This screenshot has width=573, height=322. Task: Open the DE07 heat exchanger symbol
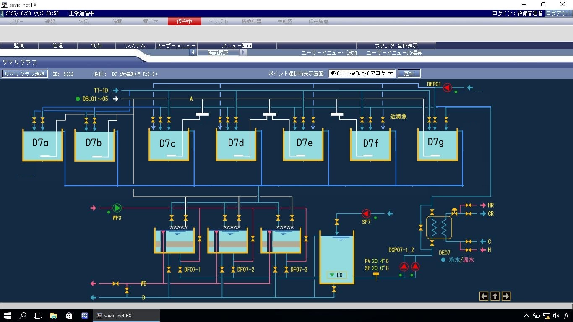click(x=439, y=228)
